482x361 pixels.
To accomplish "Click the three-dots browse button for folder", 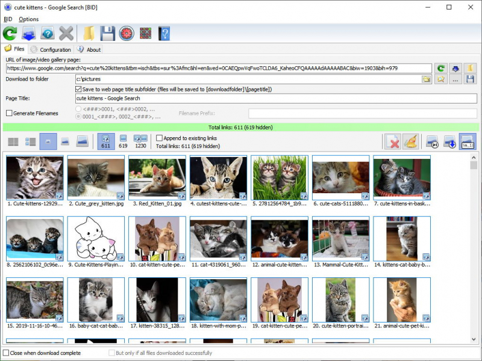I will 455,79.
